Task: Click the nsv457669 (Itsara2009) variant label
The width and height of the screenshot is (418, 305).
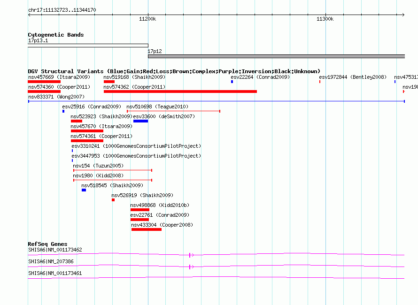Action: tap(59, 77)
